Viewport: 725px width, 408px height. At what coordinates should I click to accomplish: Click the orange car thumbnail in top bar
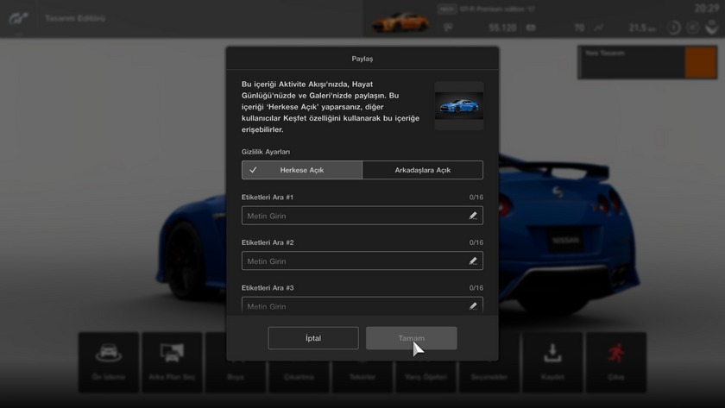point(400,20)
